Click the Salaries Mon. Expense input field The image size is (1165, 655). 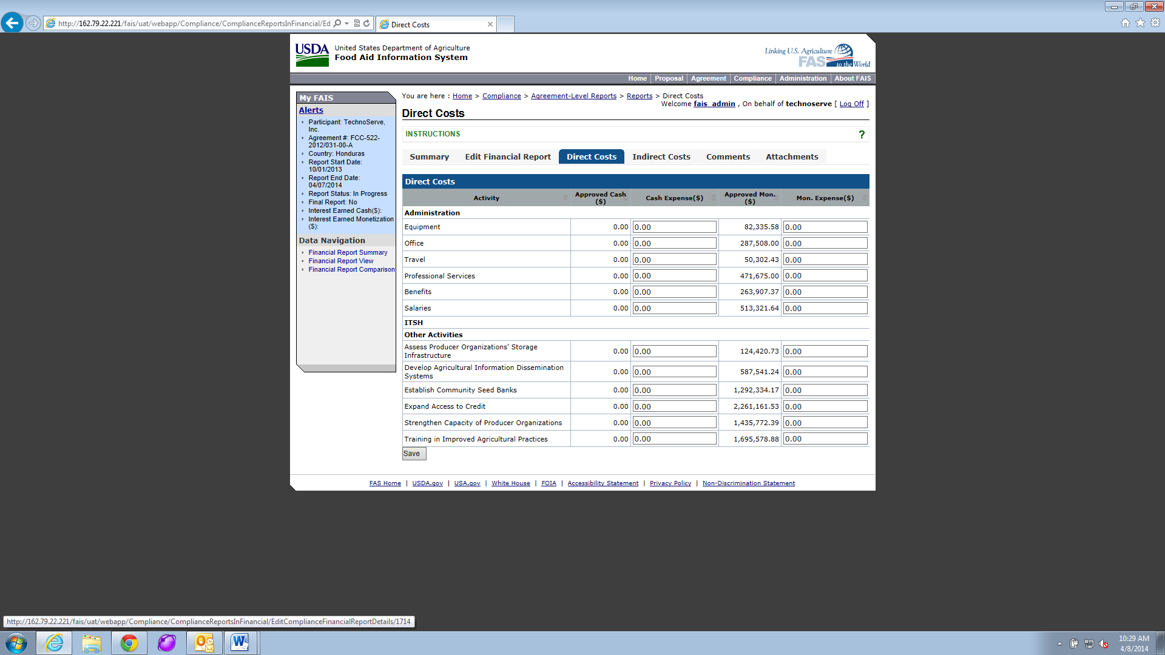[x=824, y=308]
